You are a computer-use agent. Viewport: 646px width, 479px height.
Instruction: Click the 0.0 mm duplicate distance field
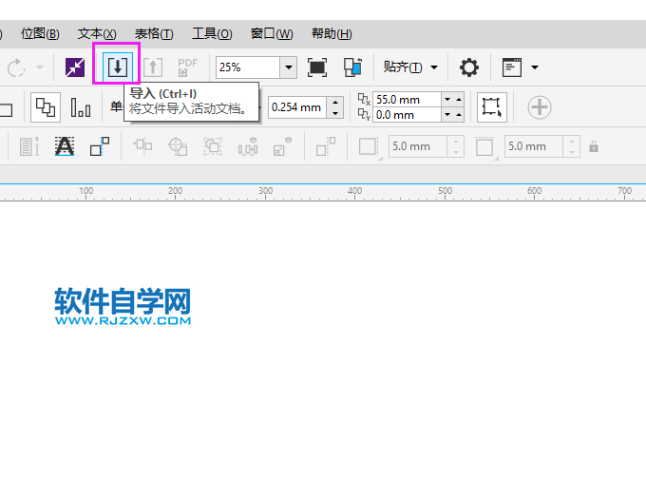[x=407, y=115]
